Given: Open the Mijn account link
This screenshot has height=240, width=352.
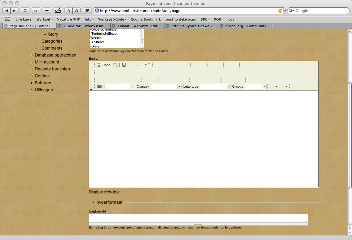Looking at the screenshot, I should (47, 62).
